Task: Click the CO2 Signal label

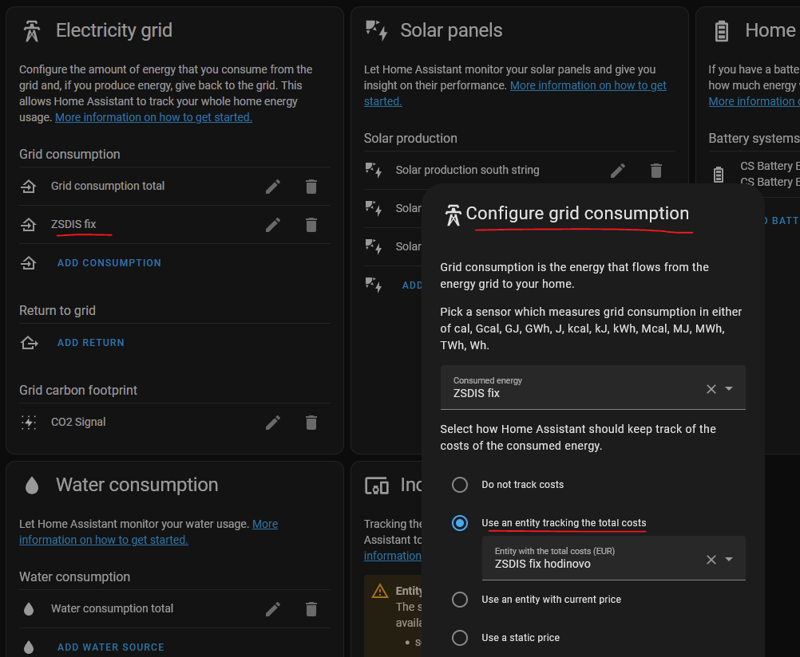Action: [78, 422]
